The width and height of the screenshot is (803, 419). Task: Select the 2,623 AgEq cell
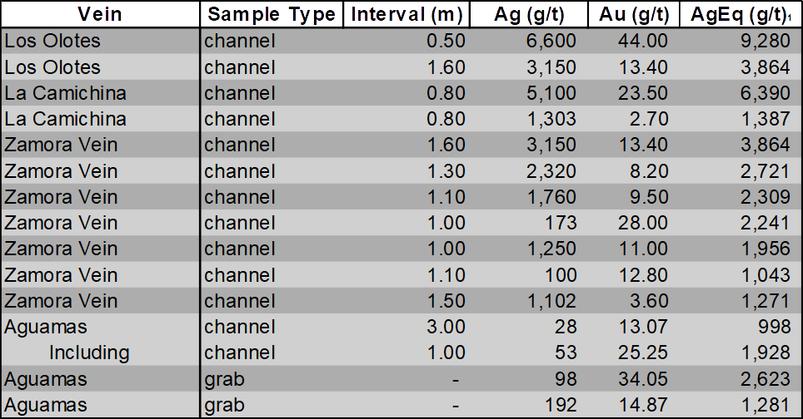(766, 378)
